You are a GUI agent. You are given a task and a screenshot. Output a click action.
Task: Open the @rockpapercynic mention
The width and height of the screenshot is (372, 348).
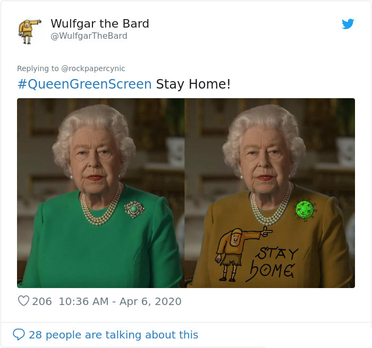coord(93,68)
